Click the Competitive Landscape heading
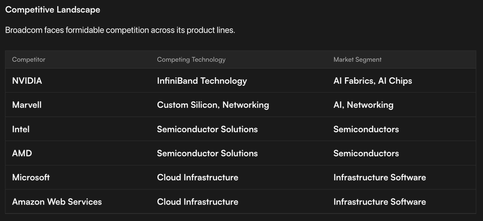Image resolution: width=483 pixels, height=221 pixels. pos(53,10)
